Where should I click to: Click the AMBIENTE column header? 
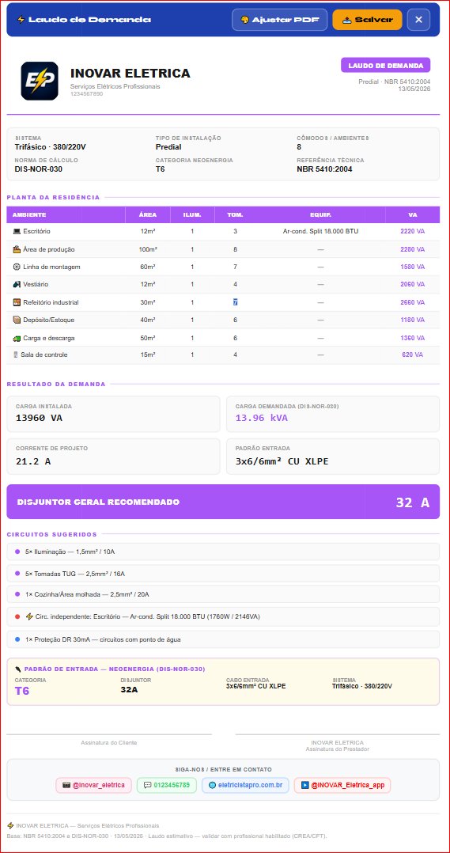point(29,215)
